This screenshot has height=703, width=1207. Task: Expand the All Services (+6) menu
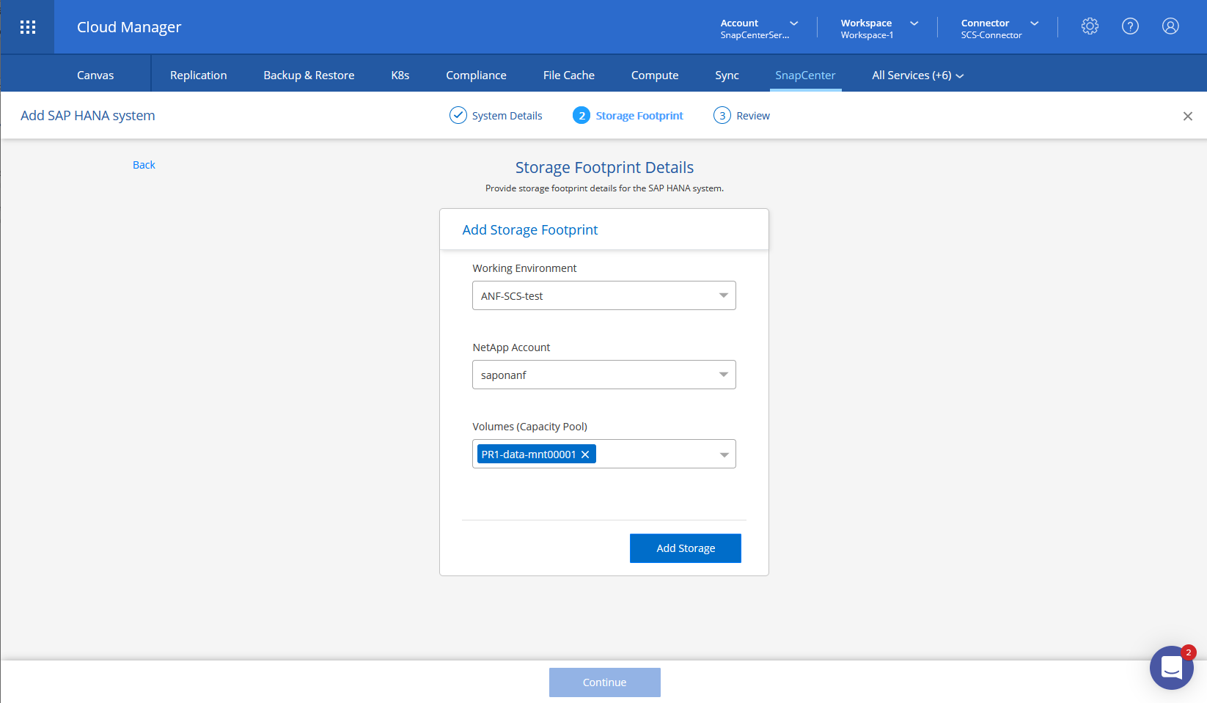[x=918, y=76]
